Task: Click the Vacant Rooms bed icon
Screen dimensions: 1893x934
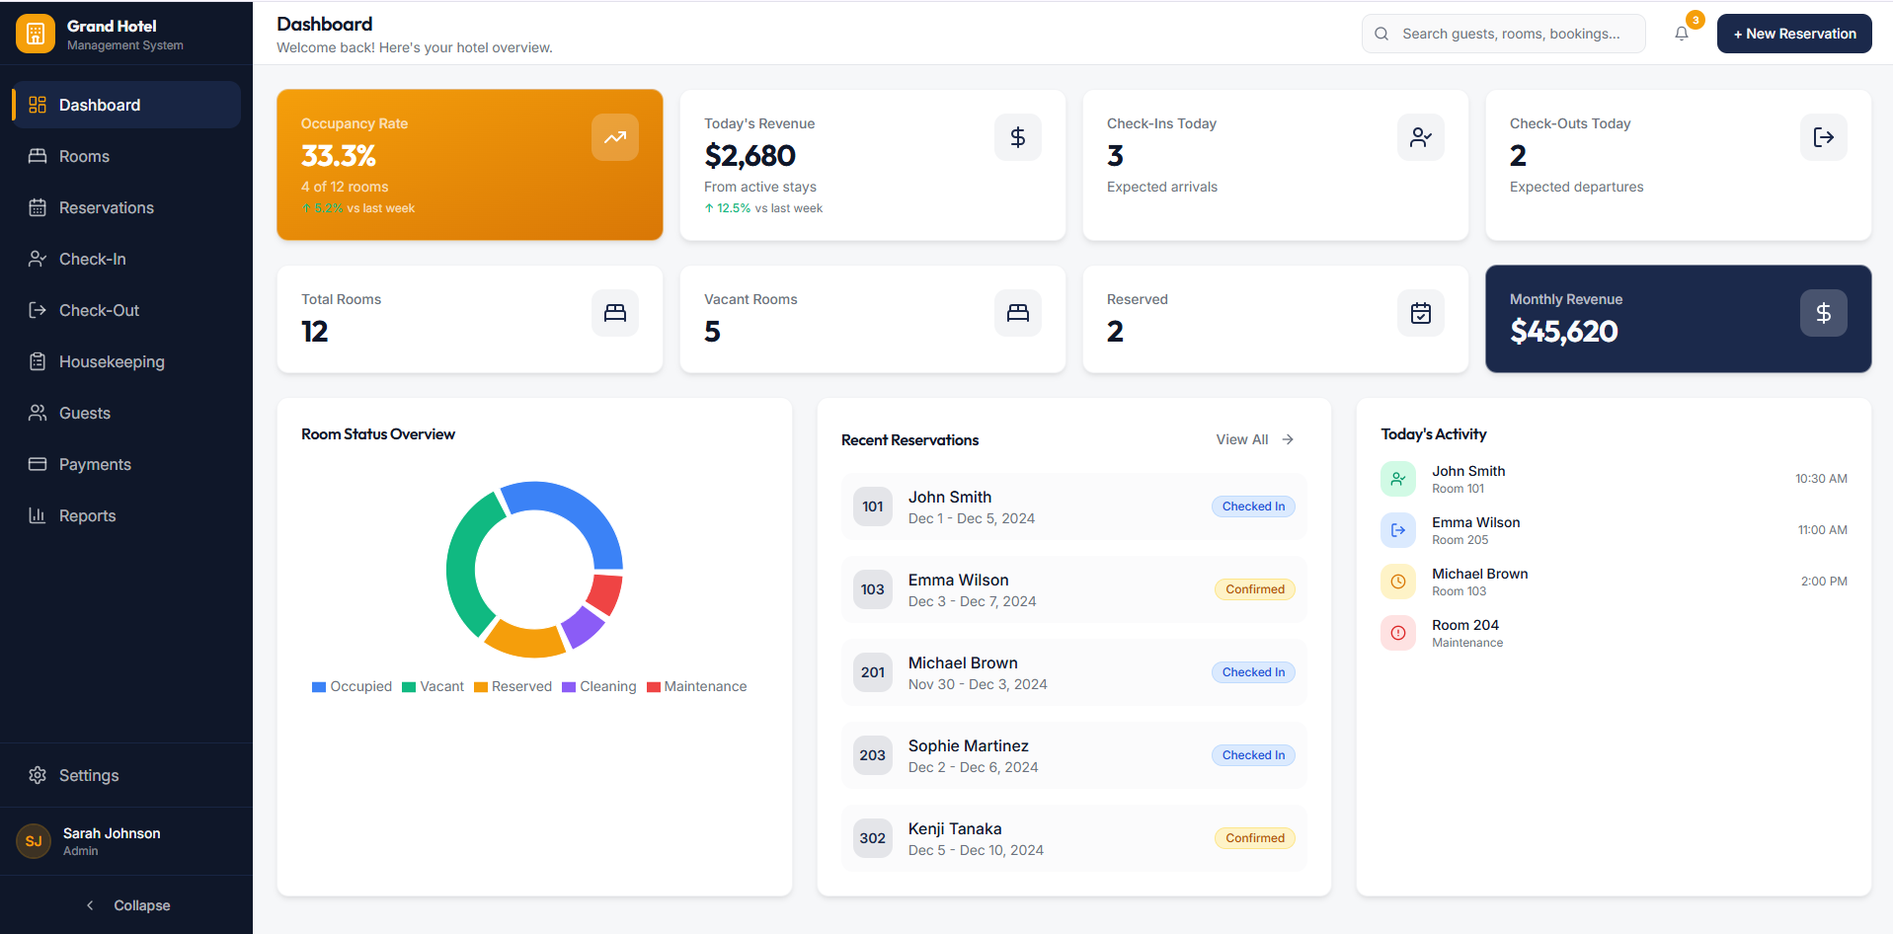Action: tap(1018, 313)
